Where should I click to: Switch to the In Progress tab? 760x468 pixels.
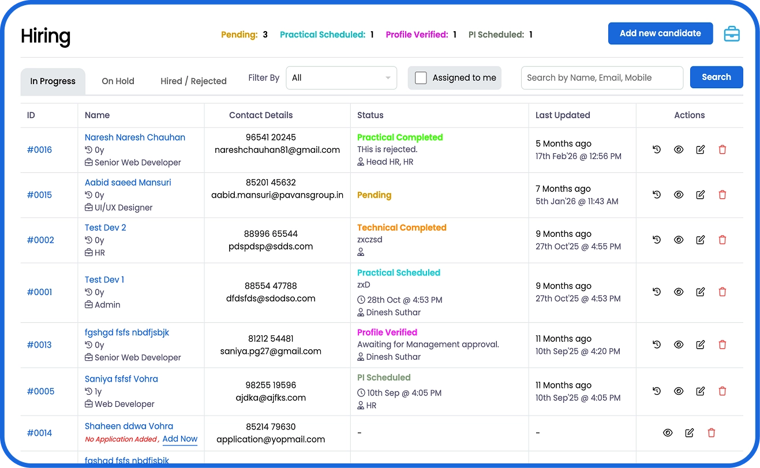53,81
